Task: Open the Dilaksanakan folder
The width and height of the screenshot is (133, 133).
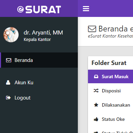Action: [110, 105]
